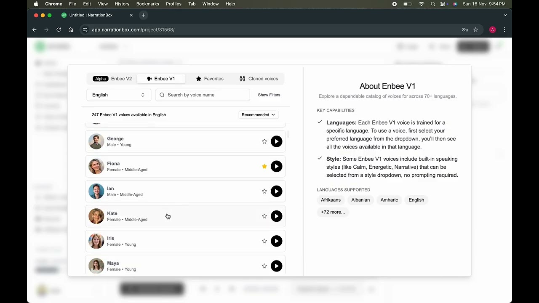Reload the NarrationBox page
Viewport: 539px width, 303px height.
pyautogui.click(x=59, y=29)
